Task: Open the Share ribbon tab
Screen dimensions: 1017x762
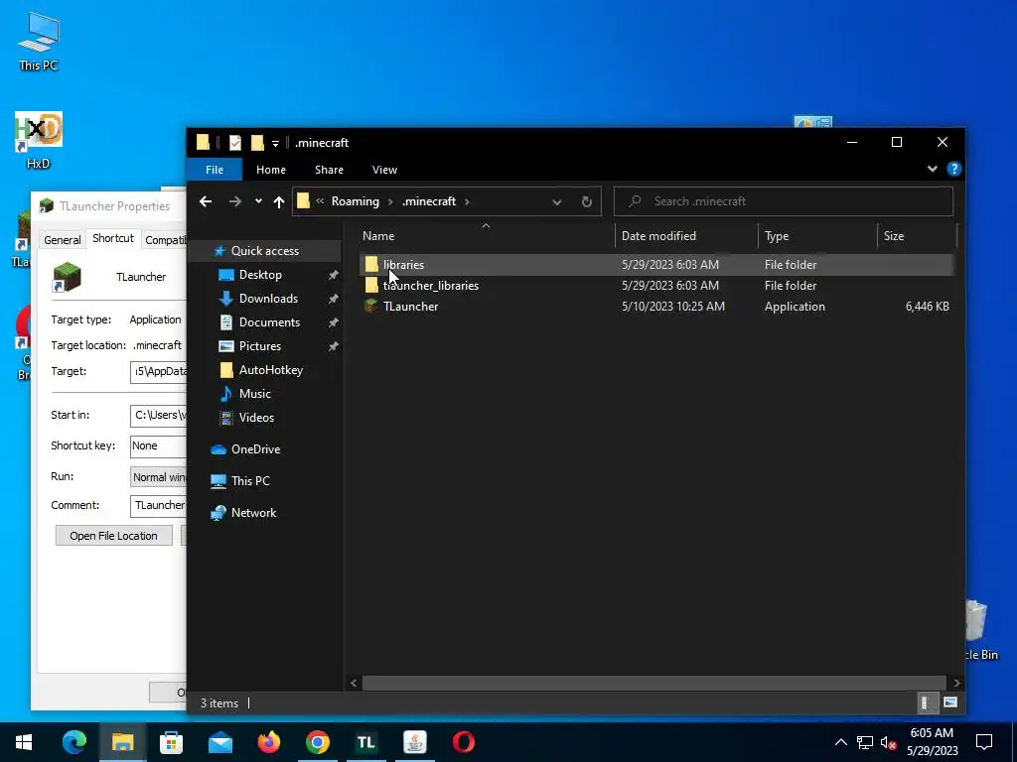Action: pyautogui.click(x=329, y=170)
